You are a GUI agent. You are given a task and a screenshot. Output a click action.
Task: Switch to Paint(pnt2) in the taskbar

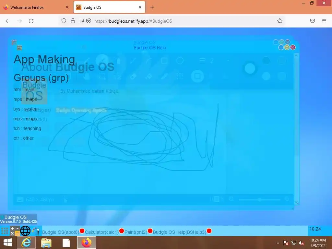click(136, 232)
